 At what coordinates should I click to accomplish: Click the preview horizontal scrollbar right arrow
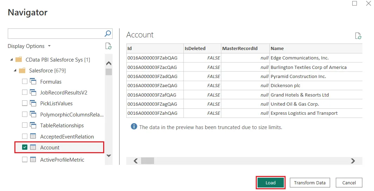click(x=353, y=161)
